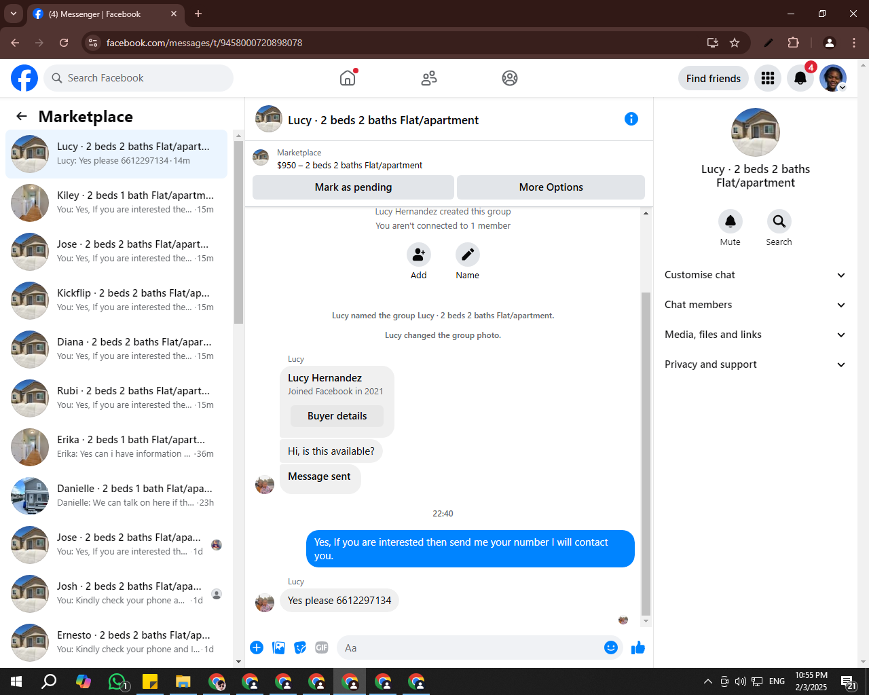
Task: Open Lucy · 2 beds 2 baths conversation
Action: coord(117,153)
